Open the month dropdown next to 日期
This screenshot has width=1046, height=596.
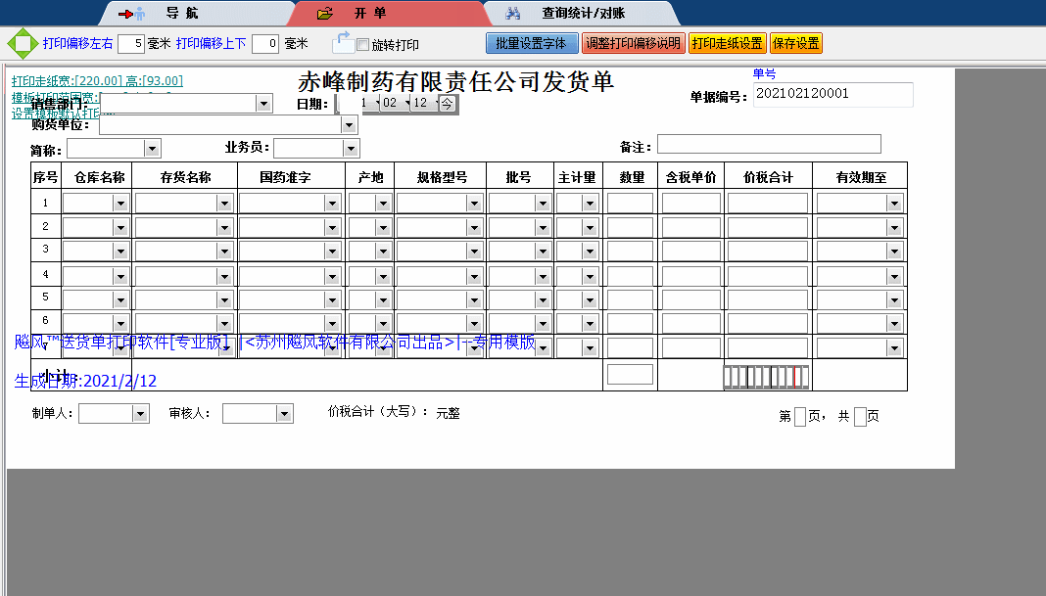pos(405,104)
